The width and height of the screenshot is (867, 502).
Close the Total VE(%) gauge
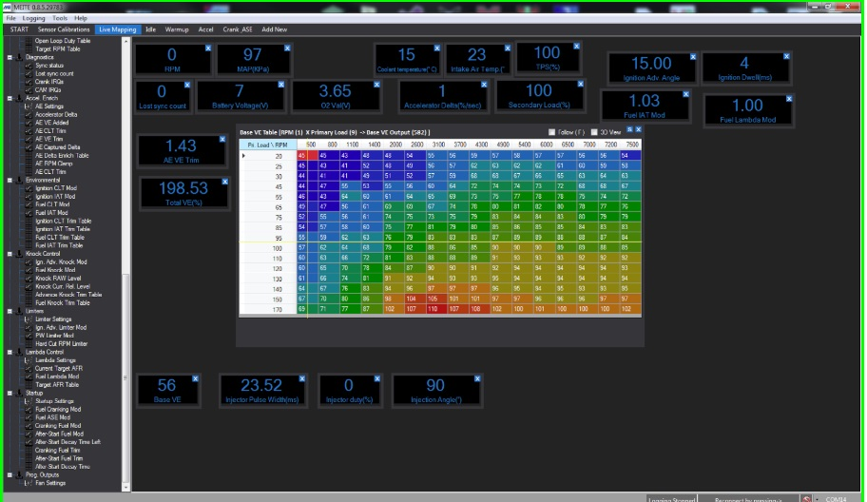pos(226,181)
